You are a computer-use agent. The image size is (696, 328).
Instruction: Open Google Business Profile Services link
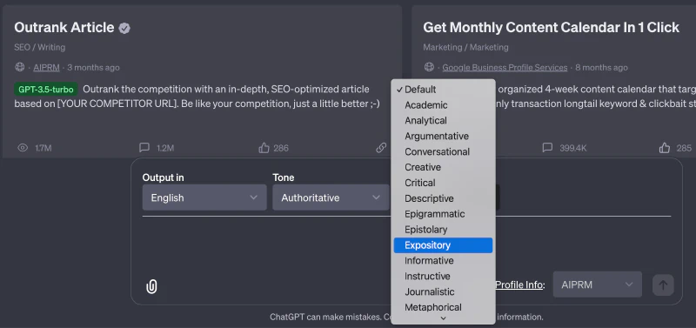505,68
